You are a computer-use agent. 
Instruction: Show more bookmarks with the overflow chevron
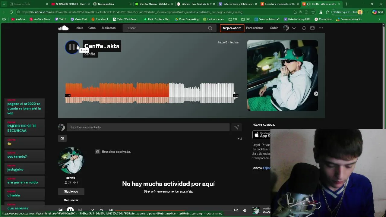click(379, 19)
